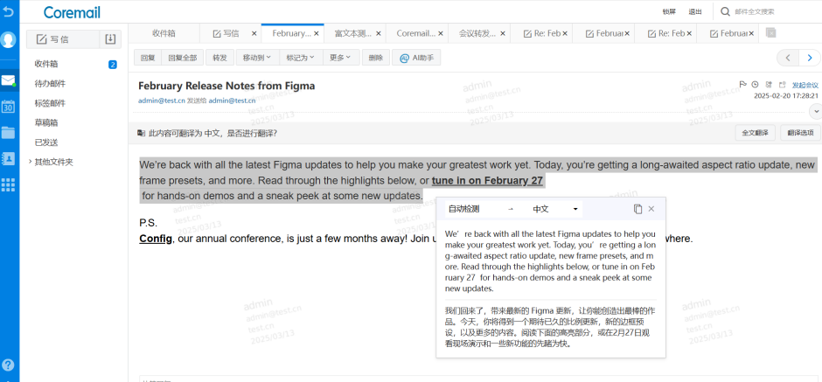Click the 'tune in on February 27' link
The image size is (822, 382).
487,181
